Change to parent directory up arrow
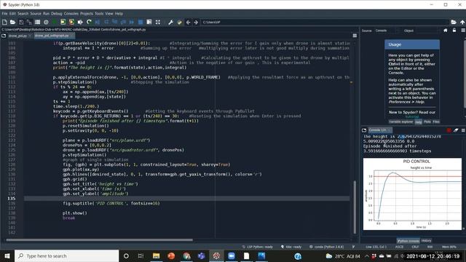466x262 pixels. click(462, 22)
